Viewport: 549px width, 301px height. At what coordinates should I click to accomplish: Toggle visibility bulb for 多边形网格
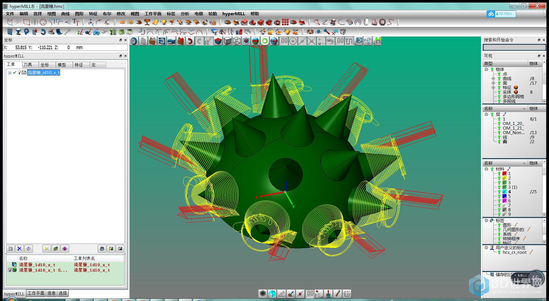499,97
